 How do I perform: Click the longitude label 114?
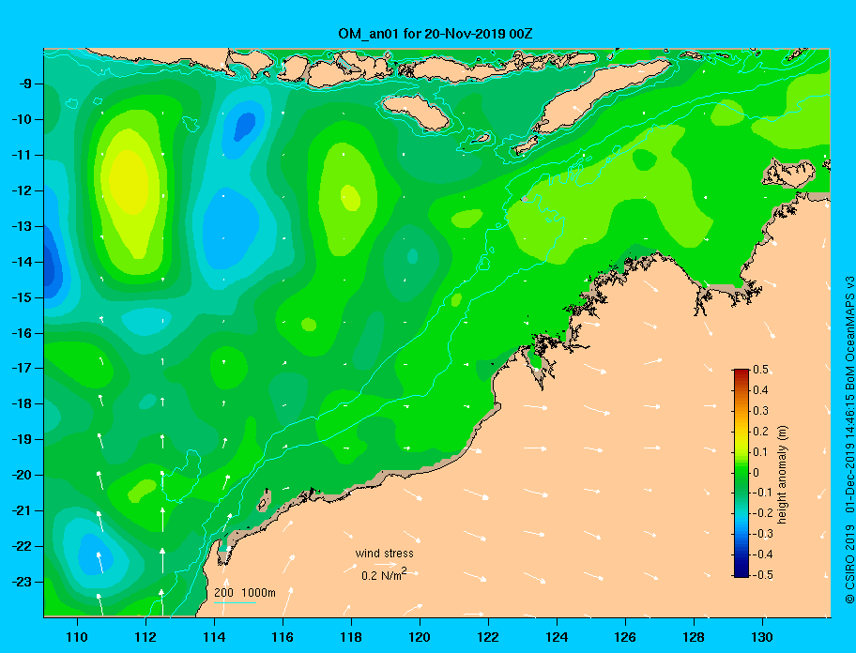click(x=214, y=637)
